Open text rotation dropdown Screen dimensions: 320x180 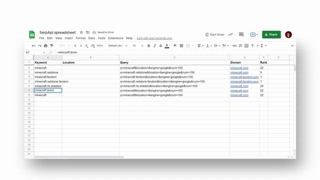[x=225, y=45]
